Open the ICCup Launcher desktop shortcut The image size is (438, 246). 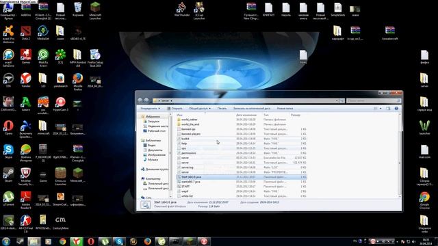199,11
